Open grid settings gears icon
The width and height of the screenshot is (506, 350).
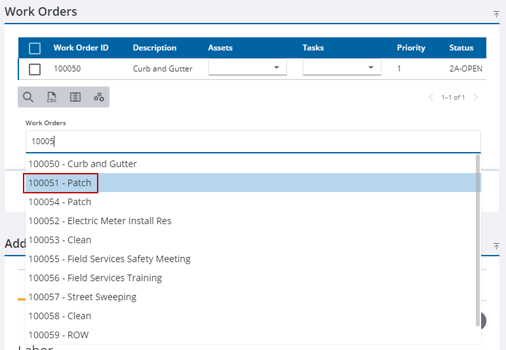[98, 97]
